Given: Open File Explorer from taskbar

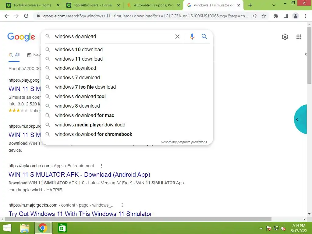Looking at the screenshot, I should pyautogui.click(x=25, y=228).
